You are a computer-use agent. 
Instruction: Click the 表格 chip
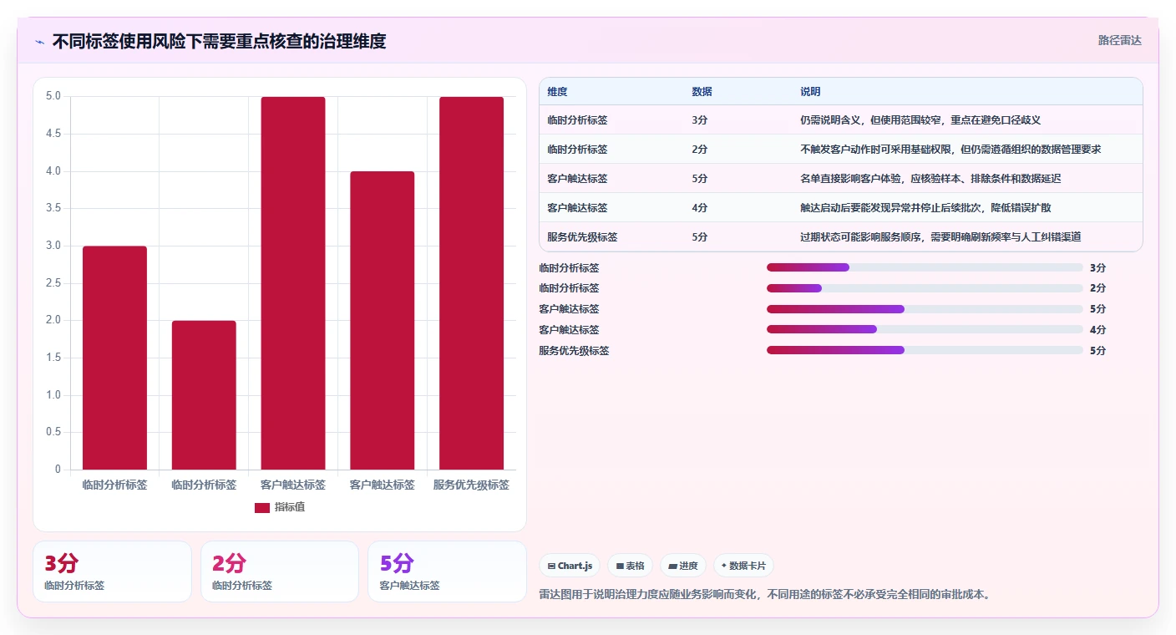tap(631, 566)
